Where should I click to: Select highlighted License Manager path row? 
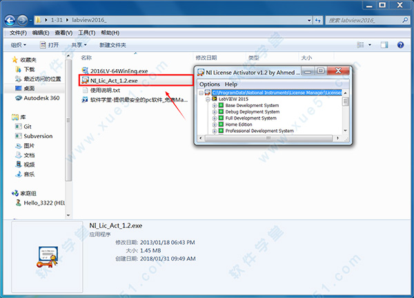[x=277, y=93]
